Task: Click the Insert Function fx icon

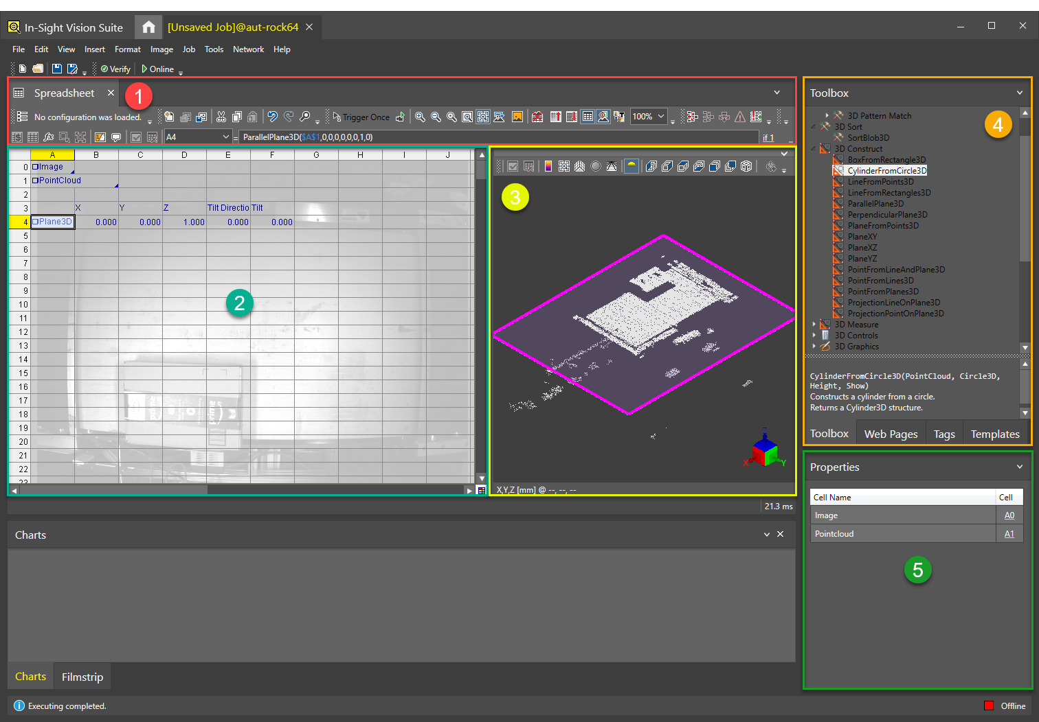Action: pos(49,137)
